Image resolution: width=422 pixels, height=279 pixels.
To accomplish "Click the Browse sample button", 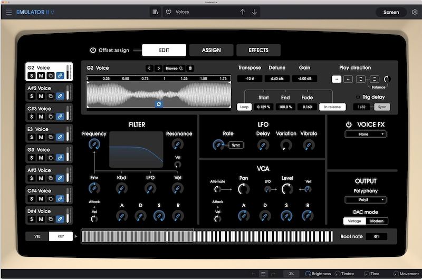I will pyautogui.click(x=174, y=69).
